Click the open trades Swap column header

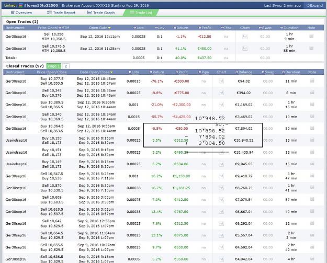click(265, 28)
